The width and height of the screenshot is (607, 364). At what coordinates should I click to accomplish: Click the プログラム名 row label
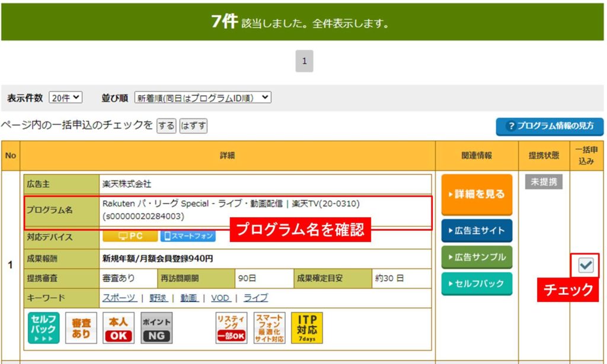pos(50,210)
